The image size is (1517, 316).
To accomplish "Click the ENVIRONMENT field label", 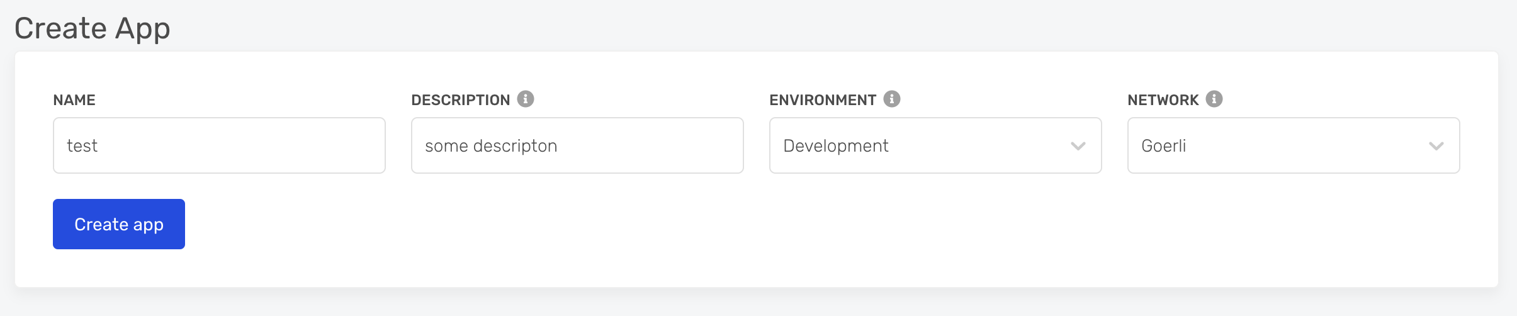I will [822, 100].
